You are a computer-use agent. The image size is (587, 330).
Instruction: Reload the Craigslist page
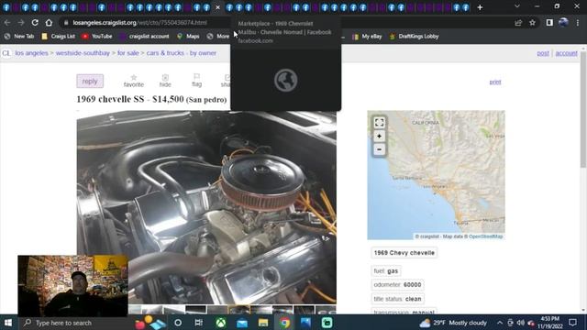point(35,23)
